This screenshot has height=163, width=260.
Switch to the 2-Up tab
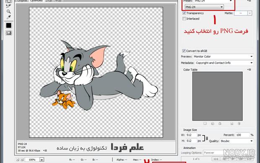pos(49,1)
